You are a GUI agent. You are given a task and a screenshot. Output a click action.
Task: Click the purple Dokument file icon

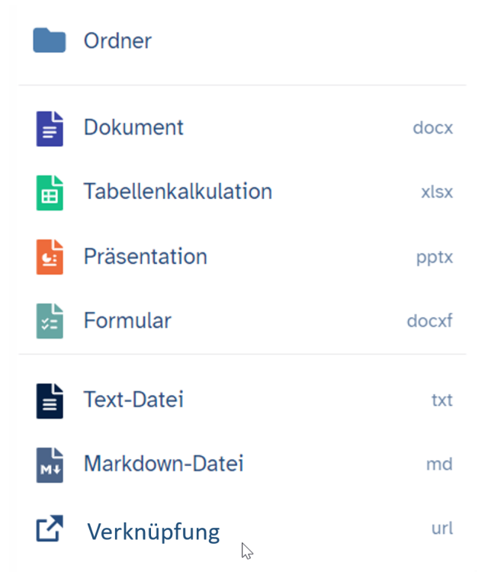pos(50,129)
